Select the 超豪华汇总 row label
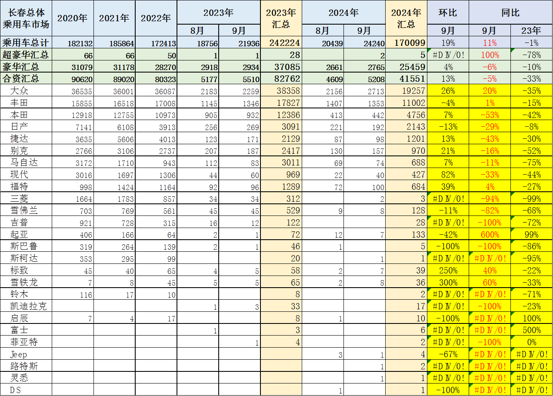The width and height of the screenshot is (553, 396). (x=26, y=55)
